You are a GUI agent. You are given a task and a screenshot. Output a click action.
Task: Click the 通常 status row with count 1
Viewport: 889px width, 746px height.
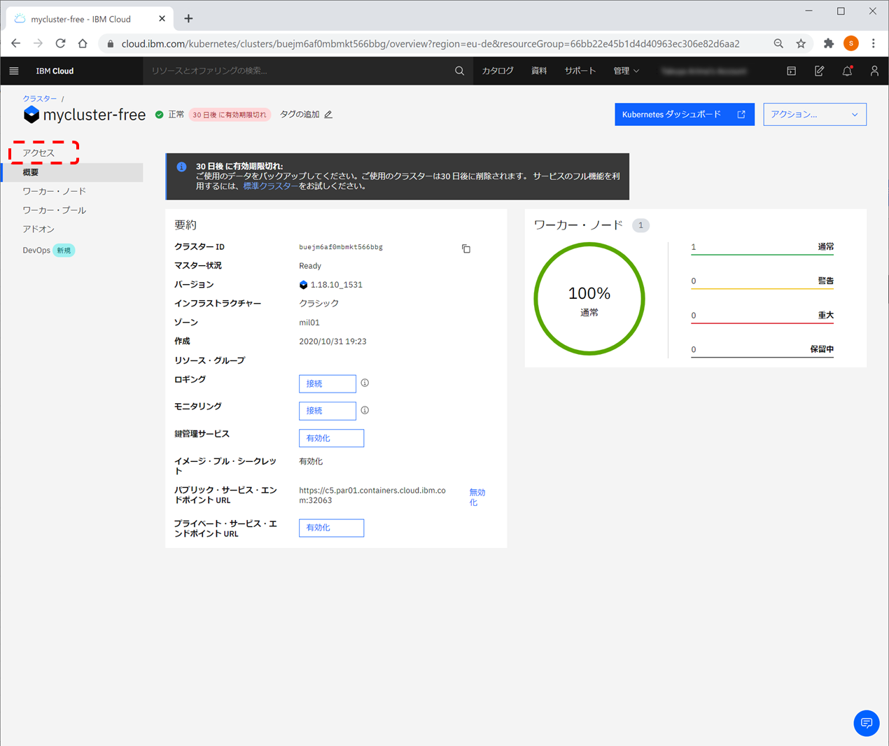point(762,248)
